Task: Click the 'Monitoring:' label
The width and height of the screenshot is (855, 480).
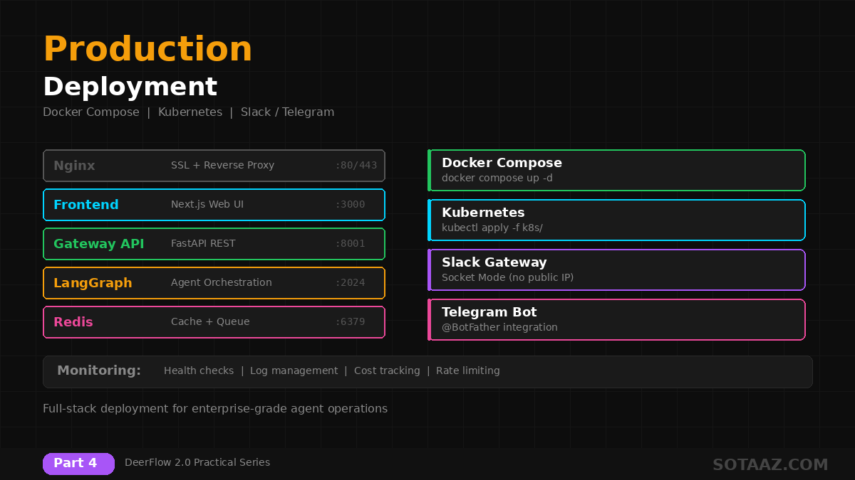Action: pyautogui.click(x=99, y=370)
